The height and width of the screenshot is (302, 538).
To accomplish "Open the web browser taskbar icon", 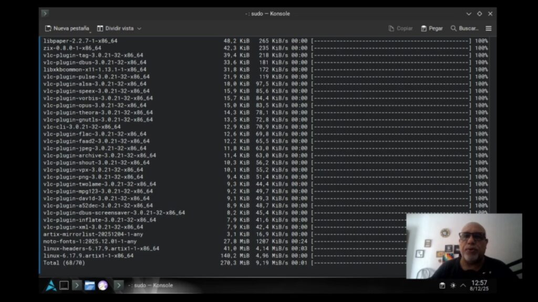I will click(103, 286).
